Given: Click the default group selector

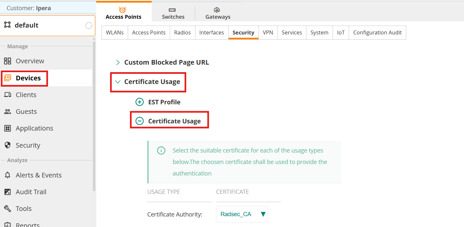Looking at the screenshot, I should click(48, 25).
